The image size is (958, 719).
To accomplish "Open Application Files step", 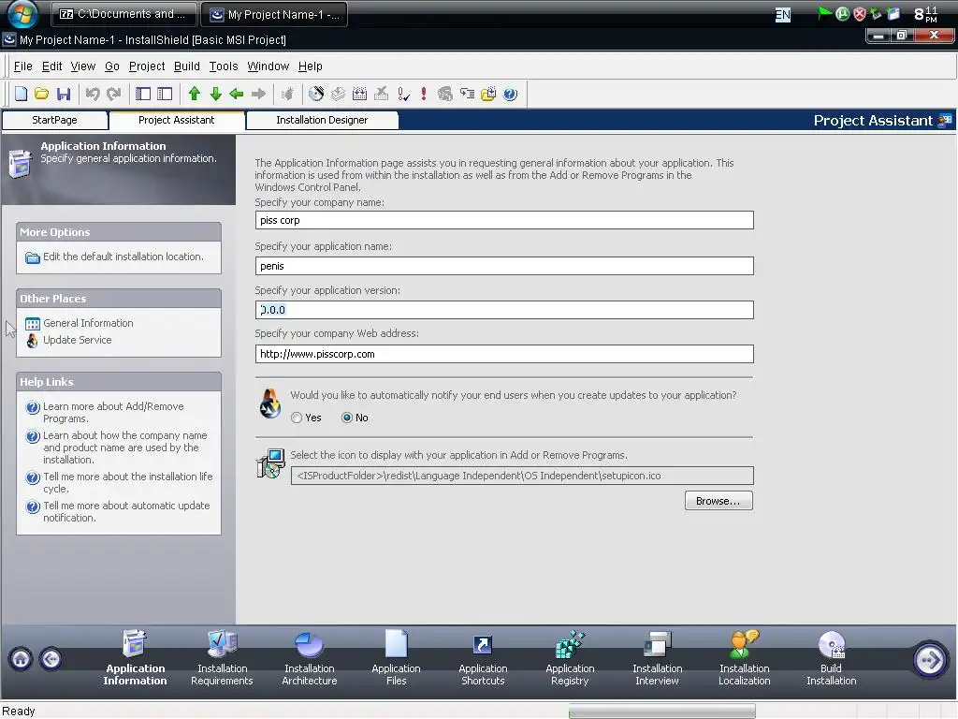I will click(396, 658).
